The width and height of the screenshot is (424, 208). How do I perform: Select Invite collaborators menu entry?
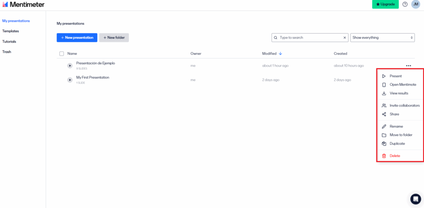(404, 106)
